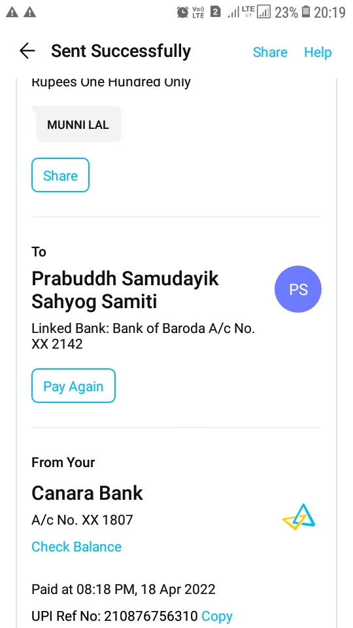Tap the VoLTE status icon
Screen dimensions: 353x628
tap(199, 12)
